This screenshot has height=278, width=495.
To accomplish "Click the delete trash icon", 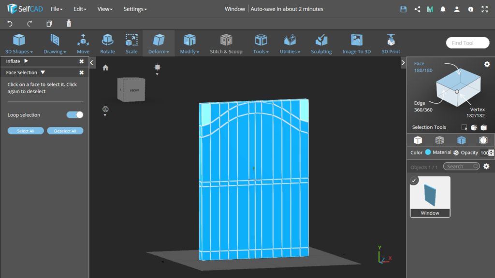I will [x=69, y=24].
